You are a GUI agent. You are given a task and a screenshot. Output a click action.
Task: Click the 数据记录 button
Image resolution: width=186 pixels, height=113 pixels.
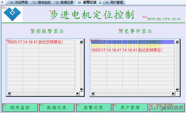pyautogui.click(x=57, y=107)
